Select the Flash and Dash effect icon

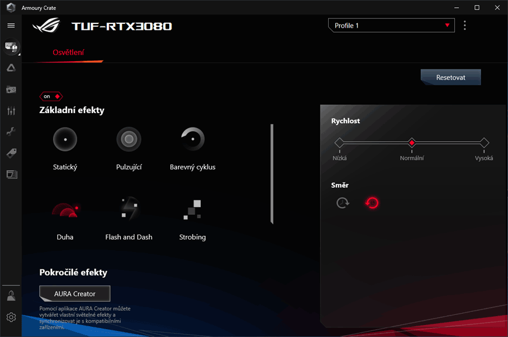129,210
